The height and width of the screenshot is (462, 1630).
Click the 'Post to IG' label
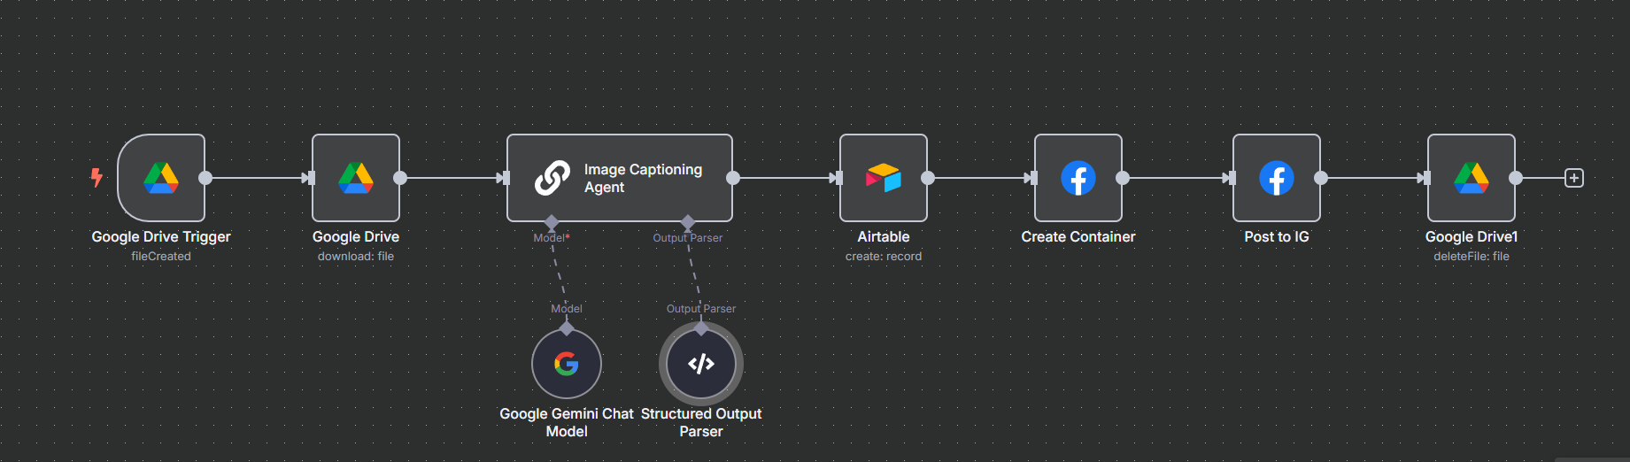[1277, 237]
